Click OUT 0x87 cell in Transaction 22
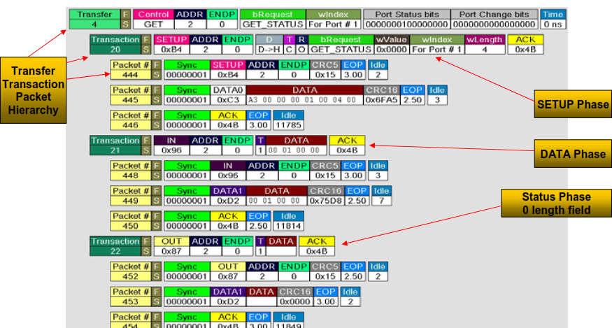 pyautogui.click(x=171, y=246)
